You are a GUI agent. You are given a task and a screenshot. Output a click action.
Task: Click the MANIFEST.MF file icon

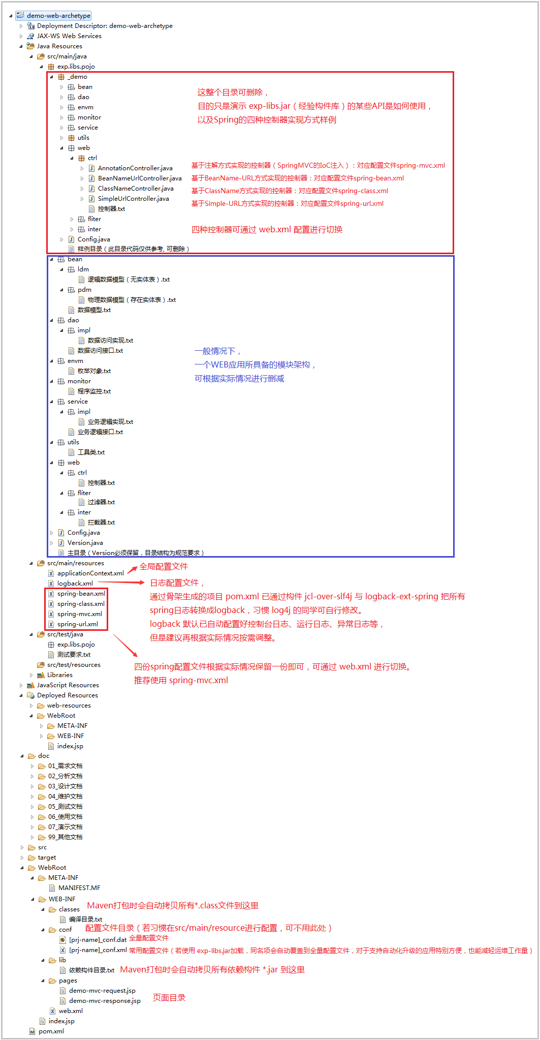pyautogui.click(x=52, y=888)
